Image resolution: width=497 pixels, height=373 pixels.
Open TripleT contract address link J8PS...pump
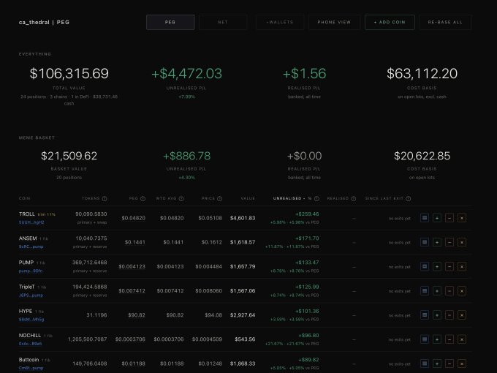coord(31,295)
